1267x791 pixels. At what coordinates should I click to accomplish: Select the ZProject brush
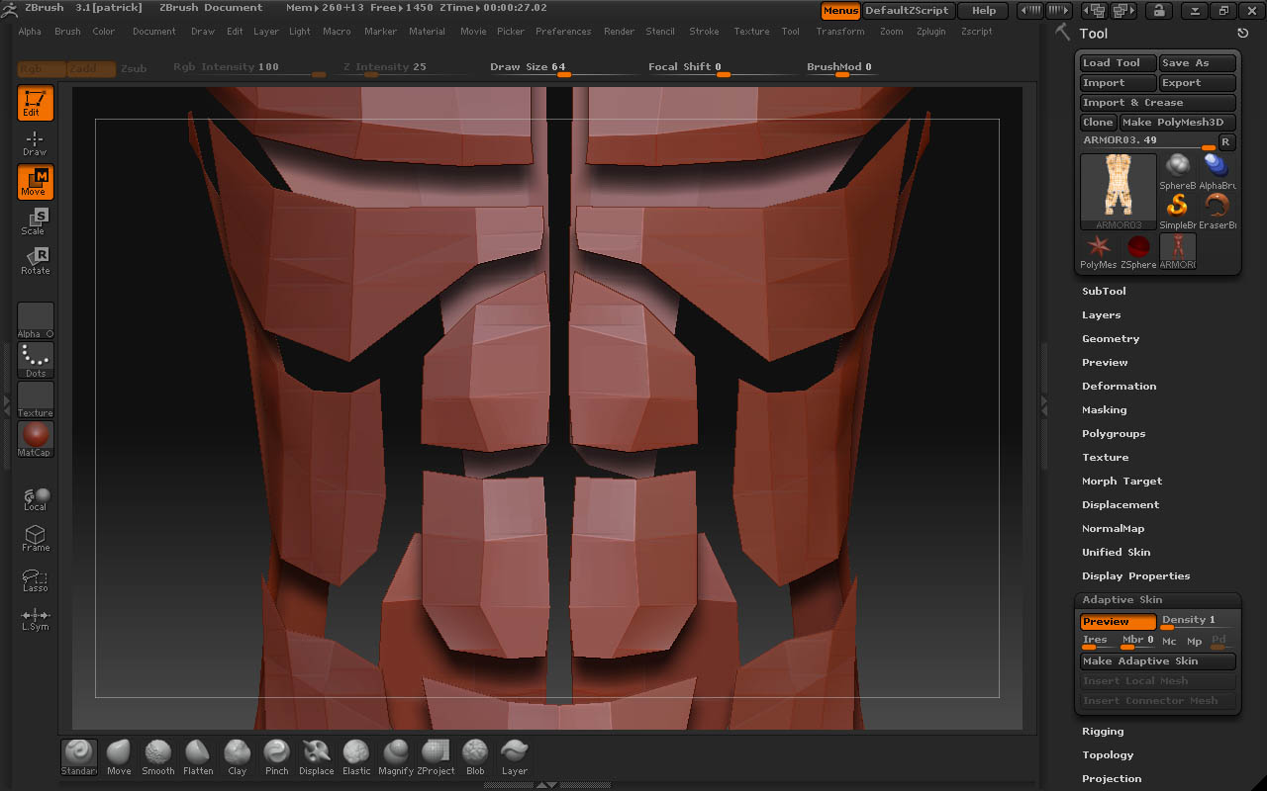pos(436,756)
